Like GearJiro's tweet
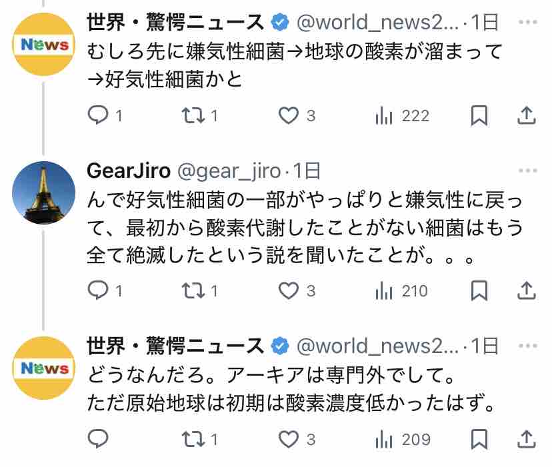This screenshot has height=467, width=552. click(297, 290)
